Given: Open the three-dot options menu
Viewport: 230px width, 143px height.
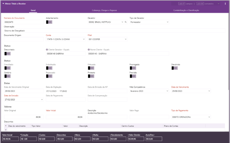Looking at the screenshot, I should [225, 4].
